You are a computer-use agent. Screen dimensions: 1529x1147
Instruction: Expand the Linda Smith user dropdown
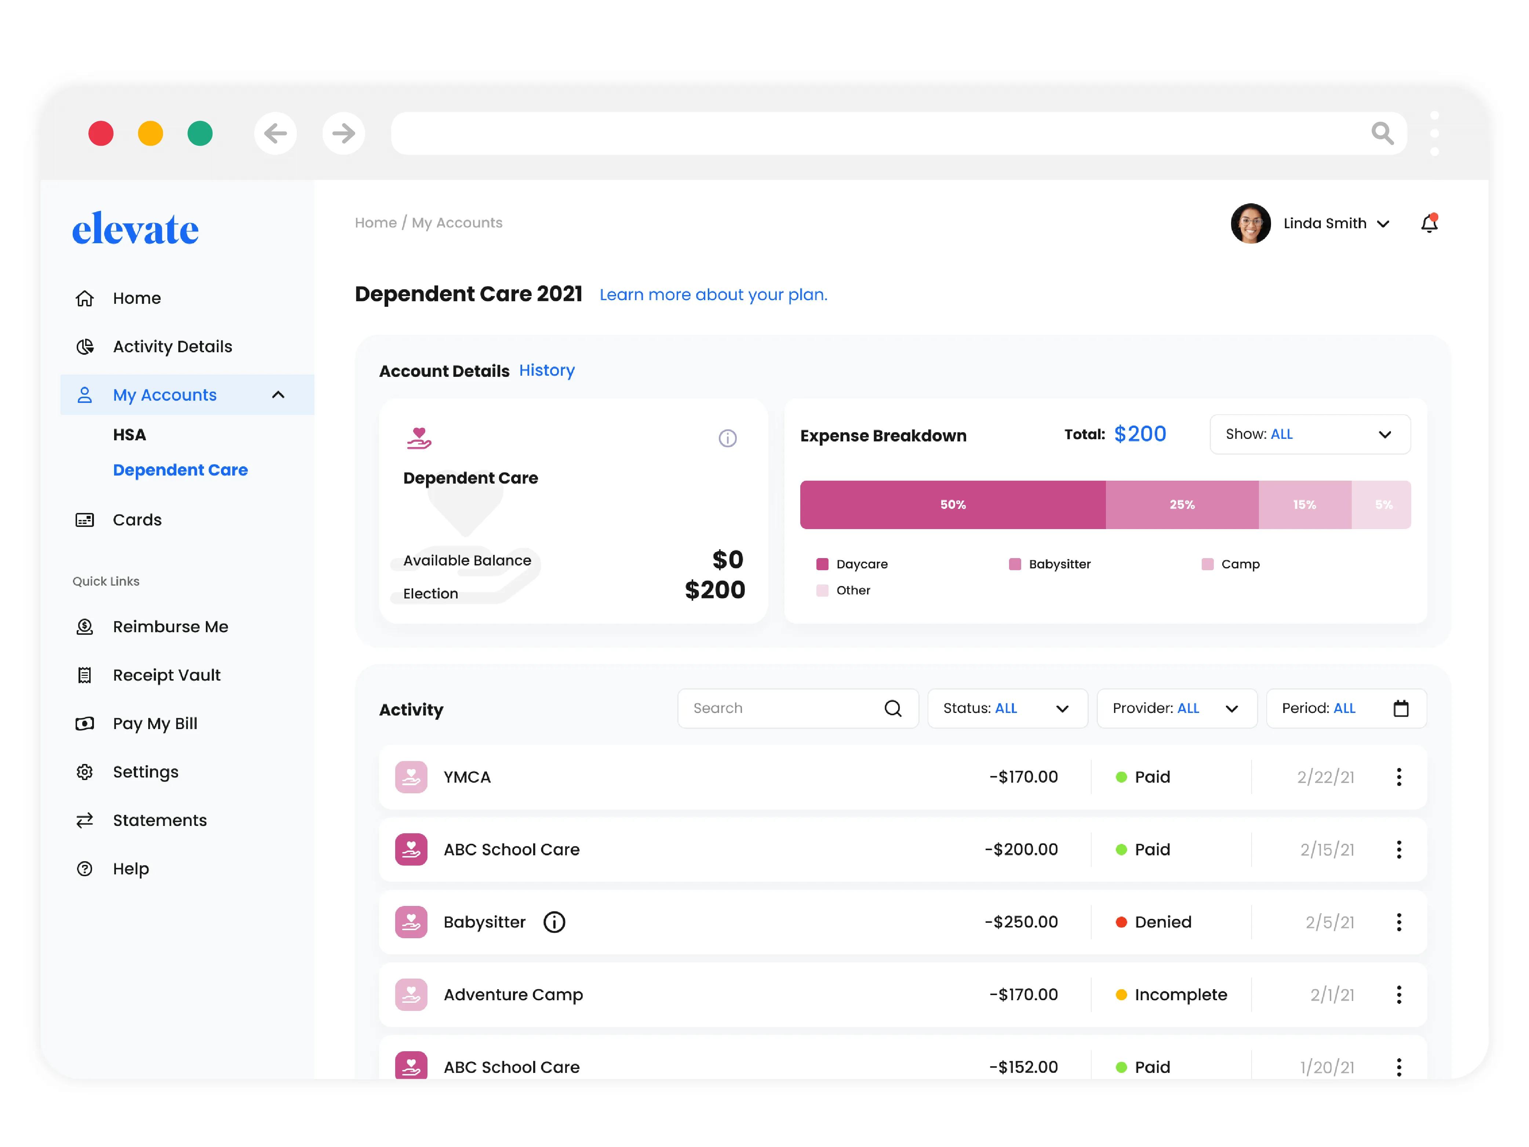(1383, 224)
